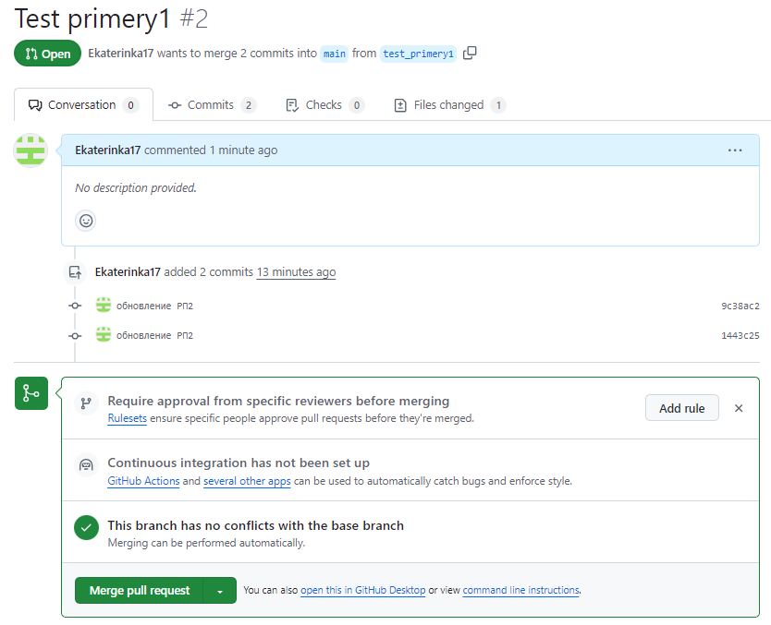Click open this in GitHub Desktop link
The width and height of the screenshot is (771, 625).
362,591
